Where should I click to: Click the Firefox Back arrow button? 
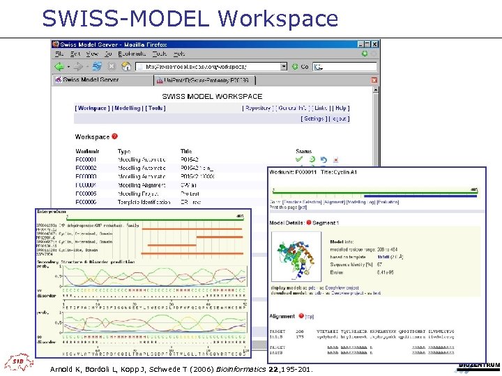(x=59, y=67)
